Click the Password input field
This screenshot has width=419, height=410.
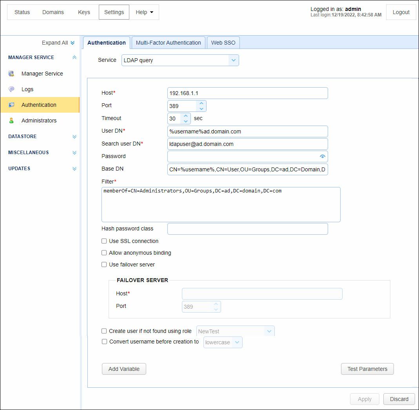point(247,156)
